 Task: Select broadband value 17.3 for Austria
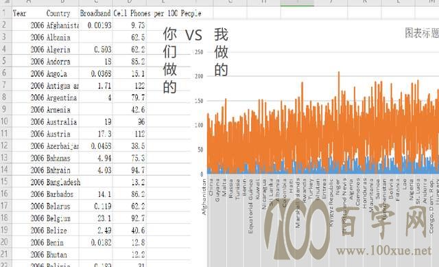click(96, 134)
